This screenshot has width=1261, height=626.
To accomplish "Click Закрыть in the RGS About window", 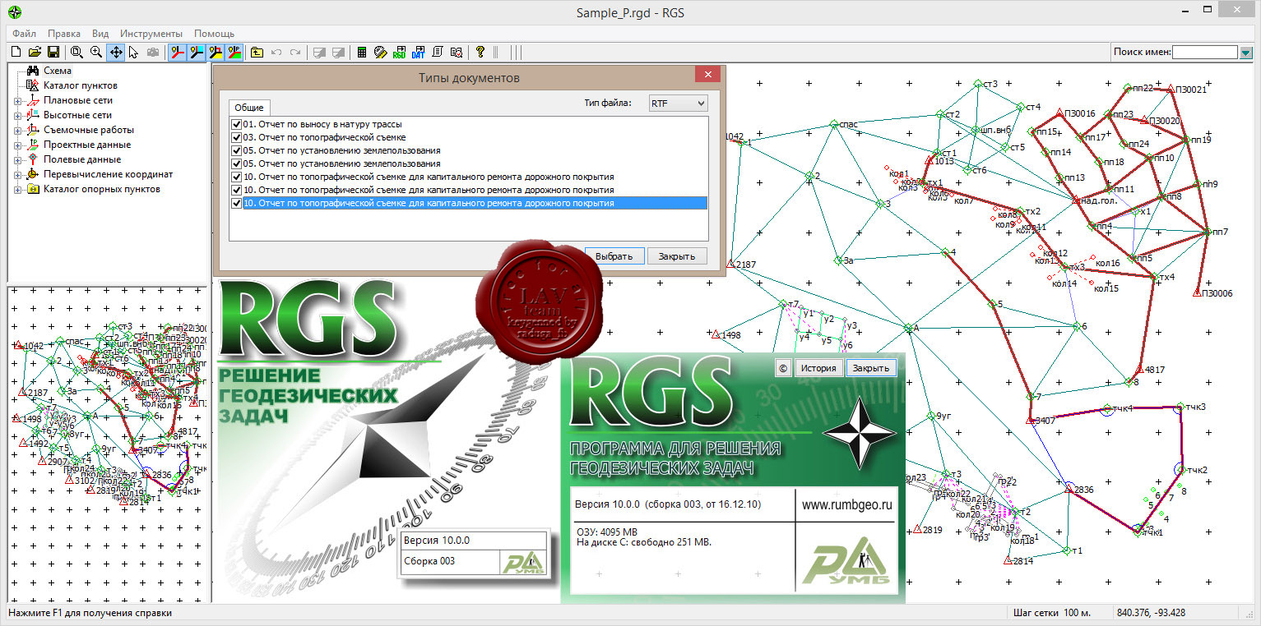I will (x=871, y=368).
